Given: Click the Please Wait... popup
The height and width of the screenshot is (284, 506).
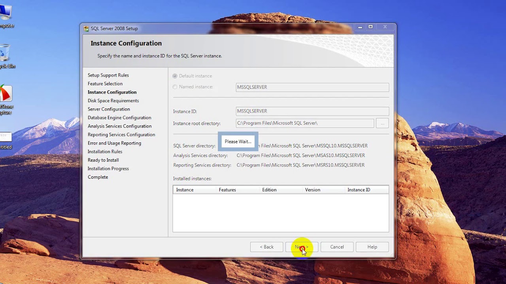Looking at the screenshot, I should (238, 142).
